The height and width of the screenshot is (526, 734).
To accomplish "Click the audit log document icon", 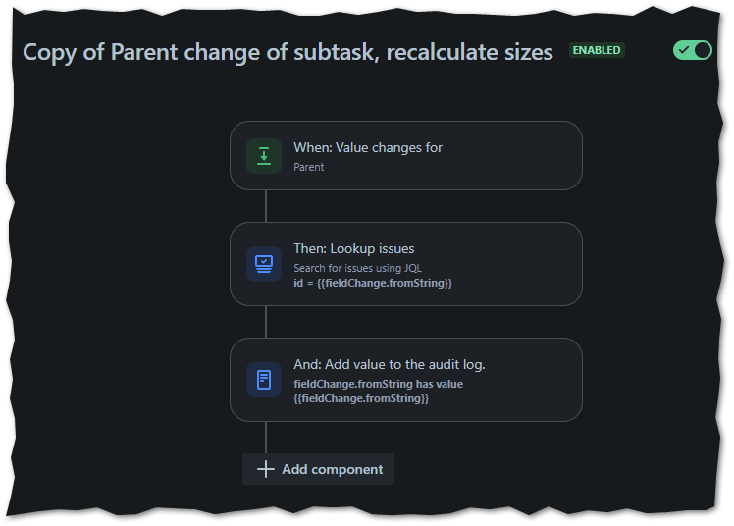I will pos(264,380).
